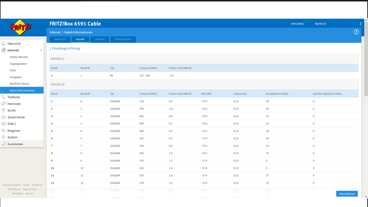Open the three-dot options menu

[361, 24]
